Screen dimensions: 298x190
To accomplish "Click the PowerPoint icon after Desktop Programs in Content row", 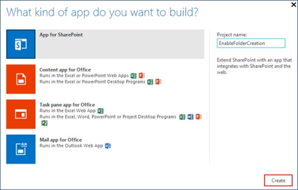I will click(158, 82).
